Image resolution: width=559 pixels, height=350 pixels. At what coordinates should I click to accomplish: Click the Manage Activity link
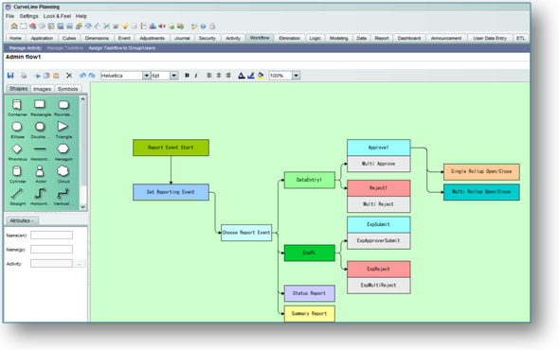[x=25, y=48]
